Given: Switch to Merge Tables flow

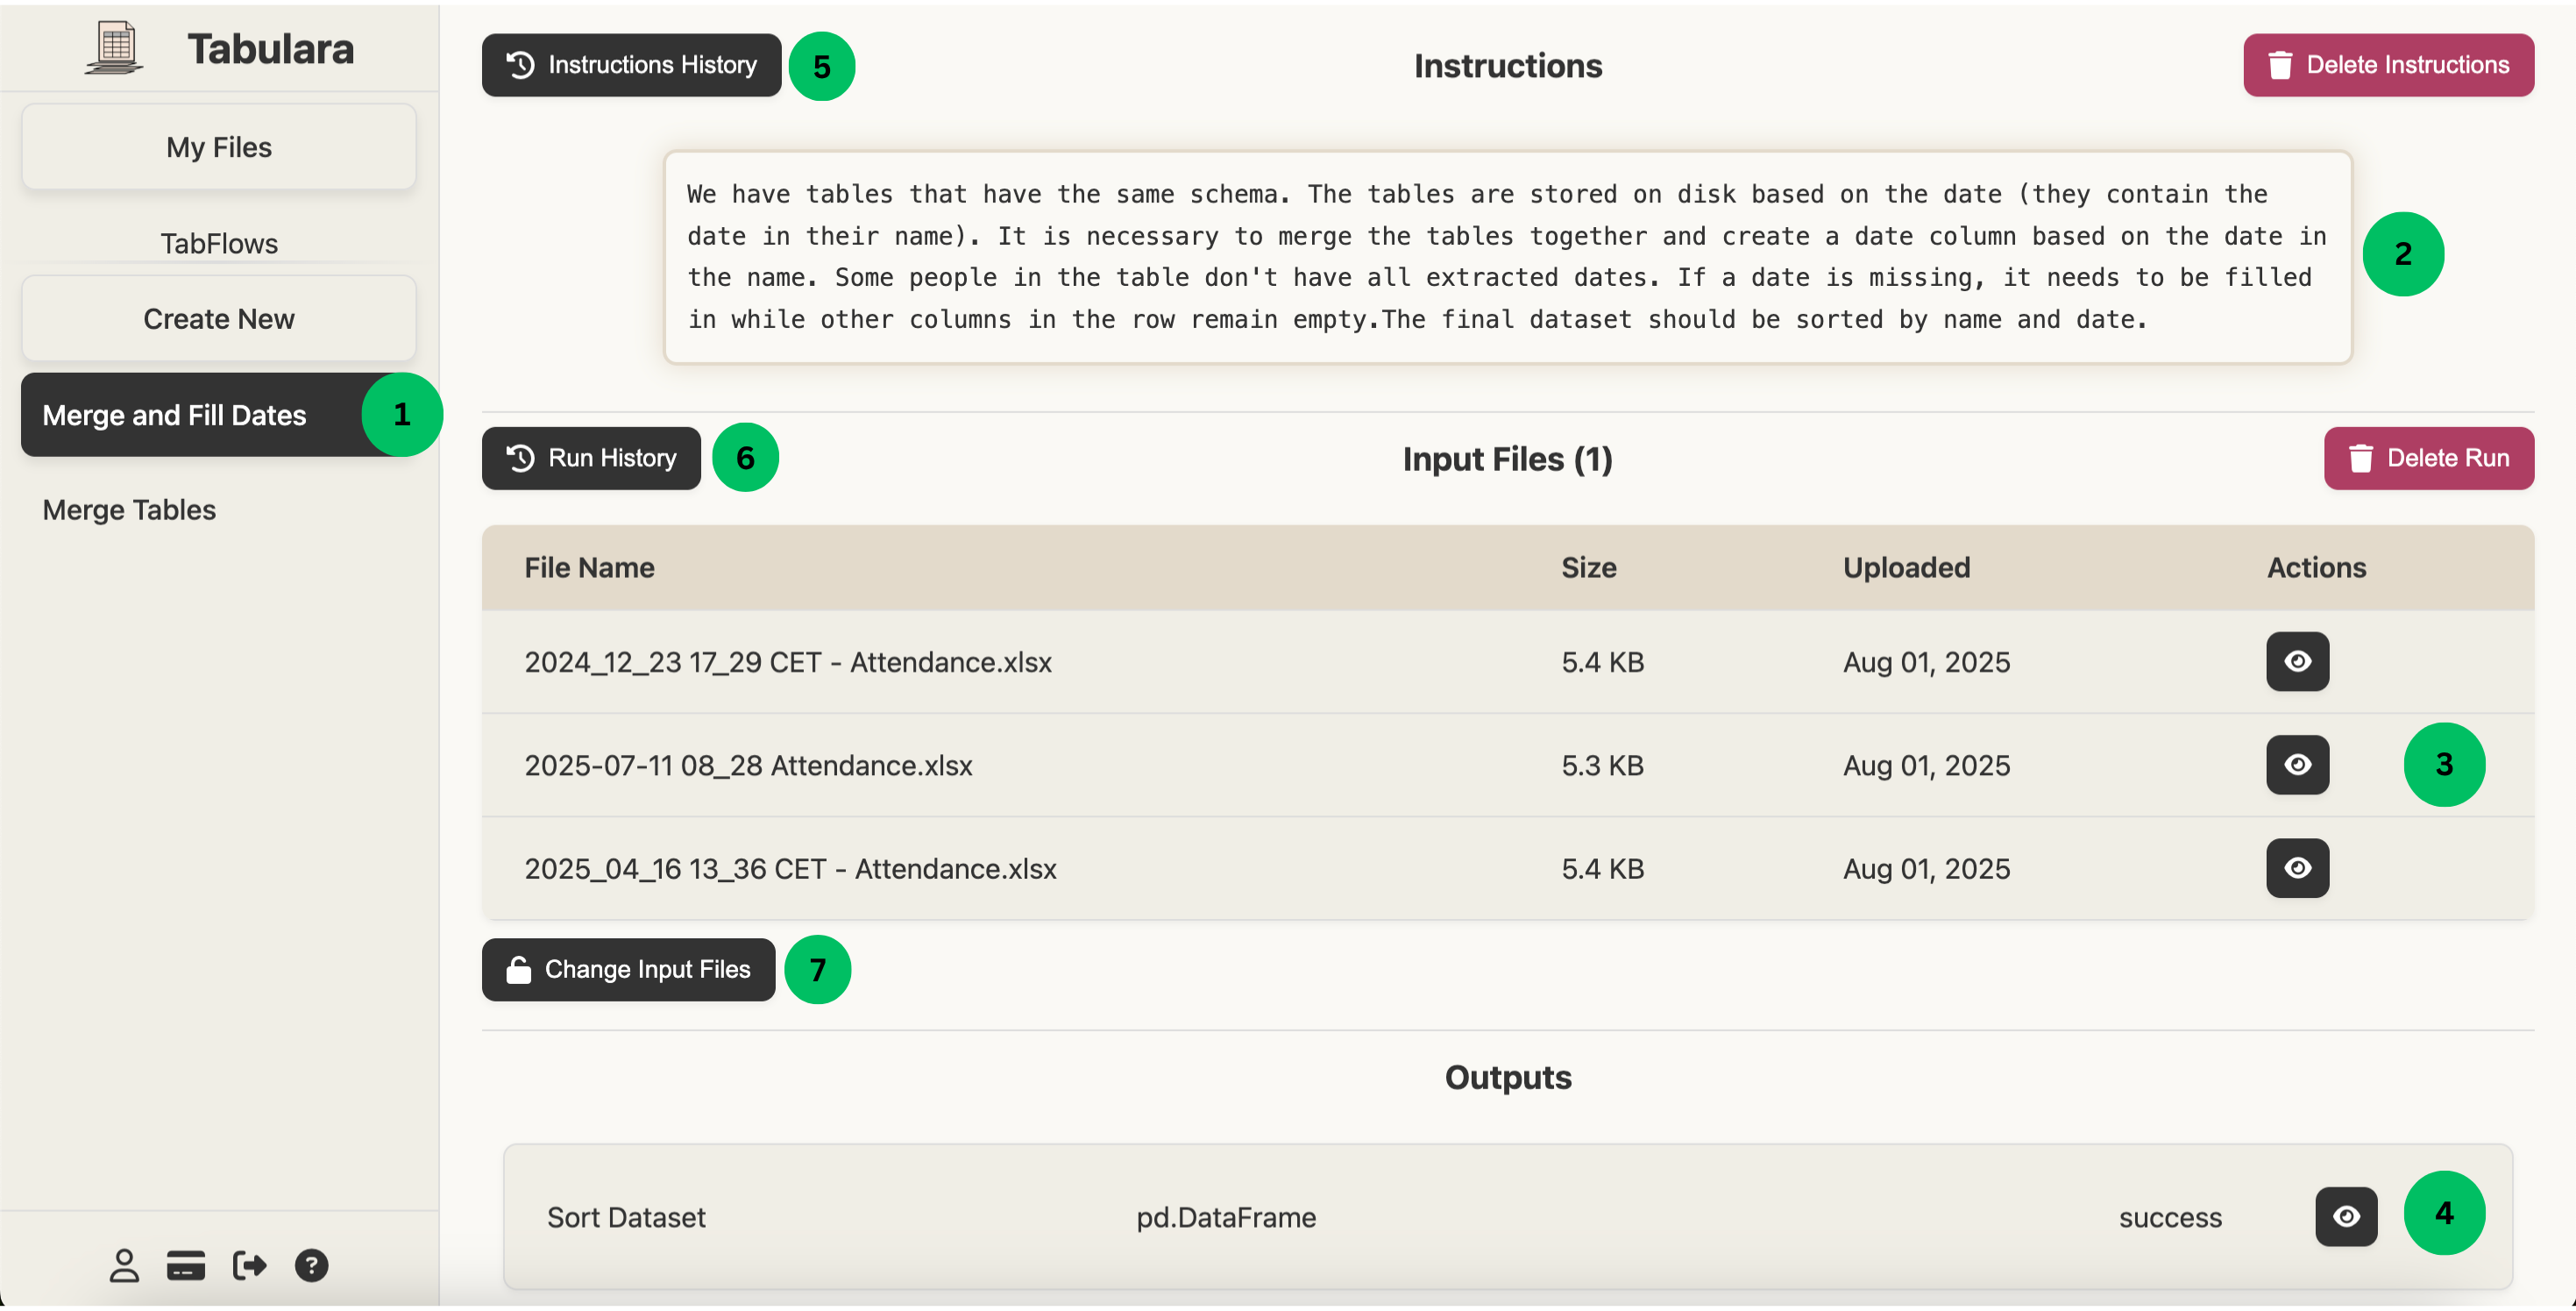Looking at the screenshot, I should tap(128, 509).
